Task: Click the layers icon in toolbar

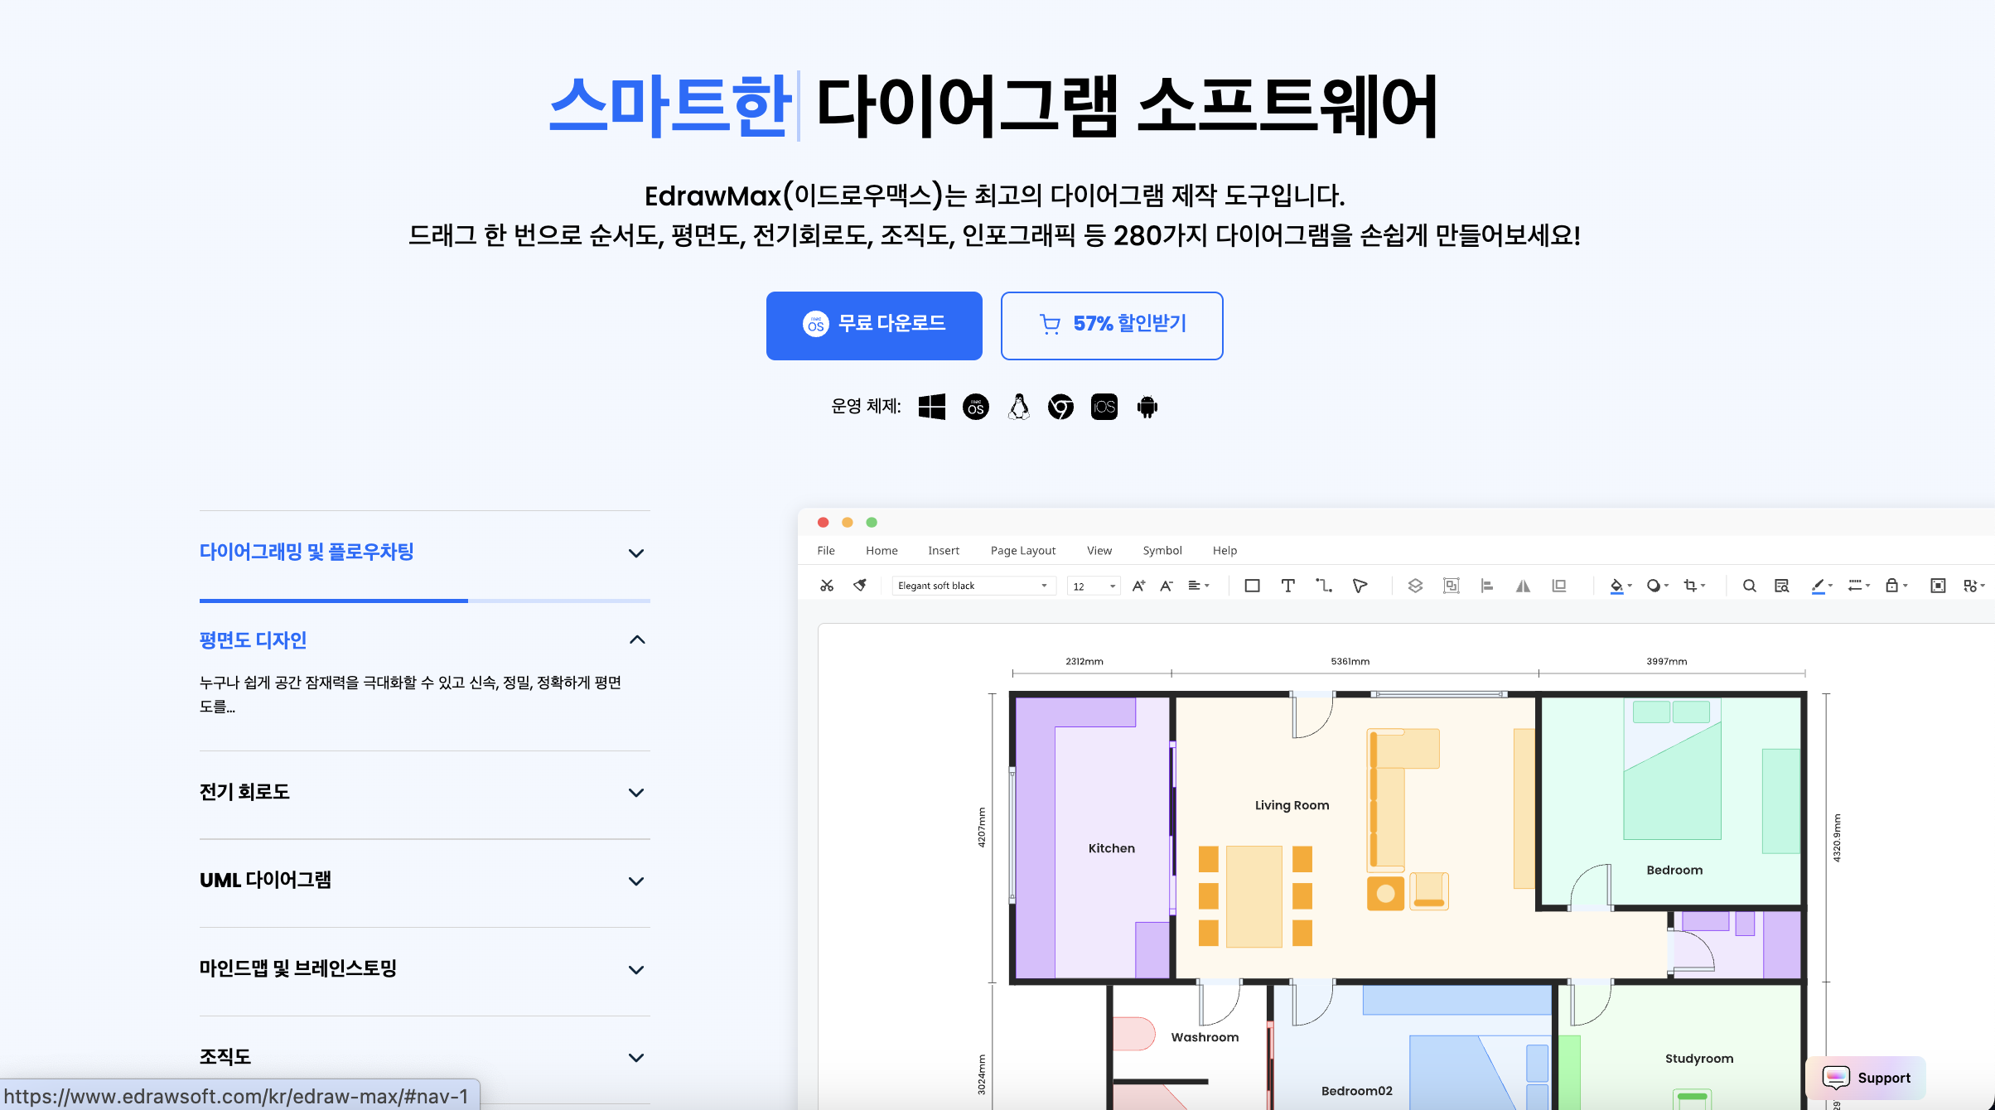Action: [1415, 586]
